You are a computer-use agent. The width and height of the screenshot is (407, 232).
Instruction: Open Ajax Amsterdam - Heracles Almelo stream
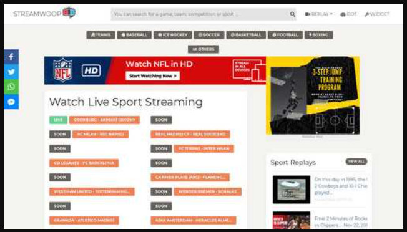pos(194,220)
